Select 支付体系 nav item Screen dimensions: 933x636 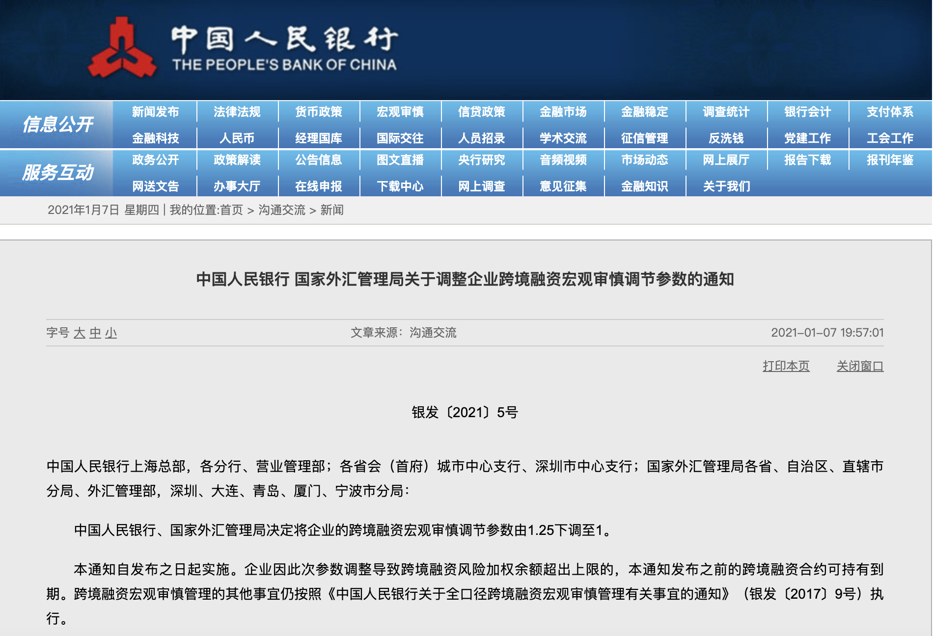click(x=890, y=112)
